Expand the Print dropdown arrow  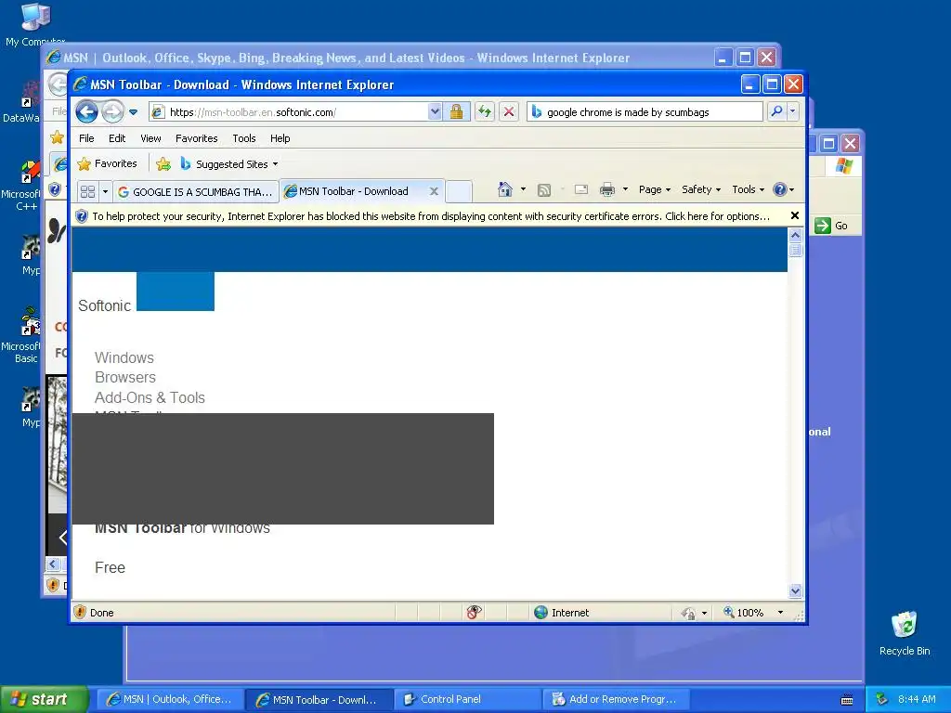(625, 189)
